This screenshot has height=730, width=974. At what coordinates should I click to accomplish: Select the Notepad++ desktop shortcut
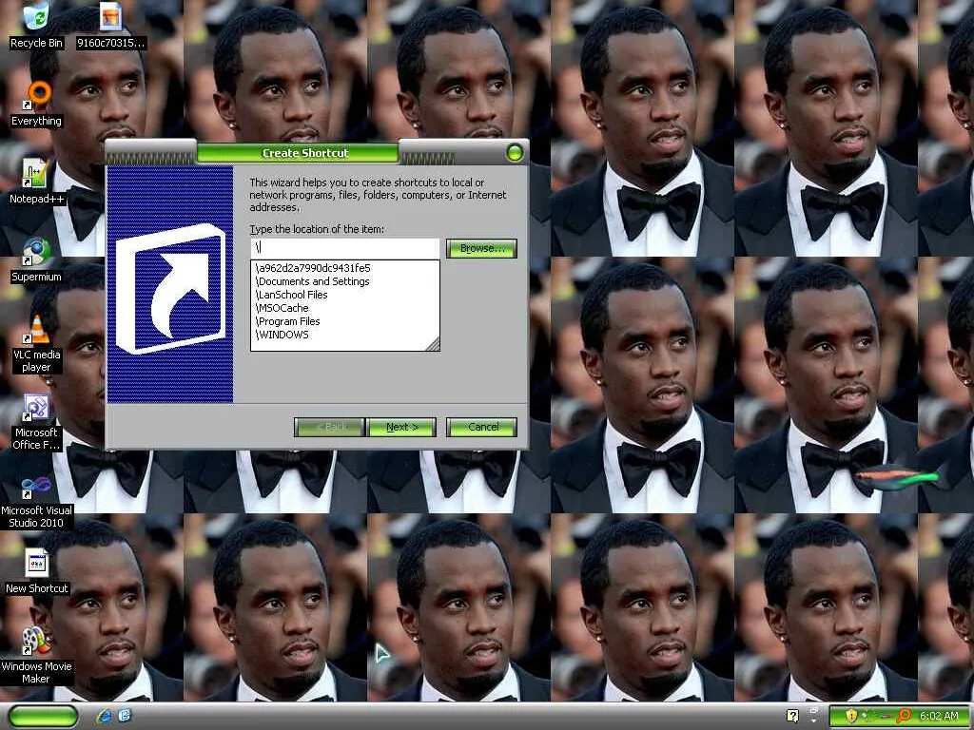pyautogui.click(x=36, y=182)
